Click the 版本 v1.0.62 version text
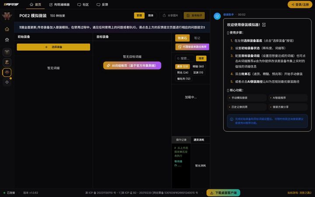315x197 pixels. 31,193
